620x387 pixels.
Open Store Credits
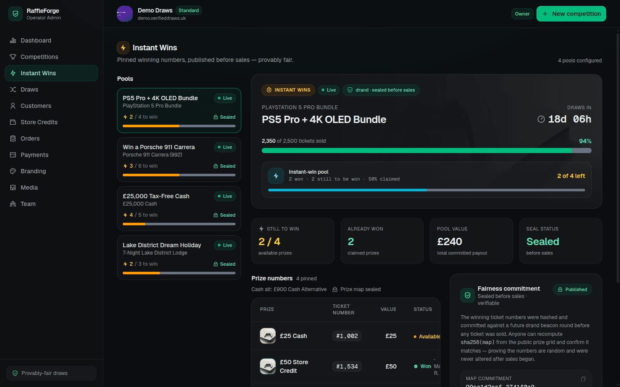click(x=51, y=122)
